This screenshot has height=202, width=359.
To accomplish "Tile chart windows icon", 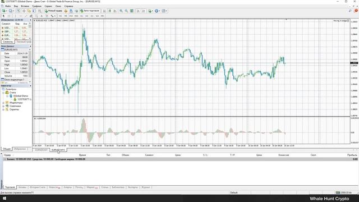I will tap(132, 11).
